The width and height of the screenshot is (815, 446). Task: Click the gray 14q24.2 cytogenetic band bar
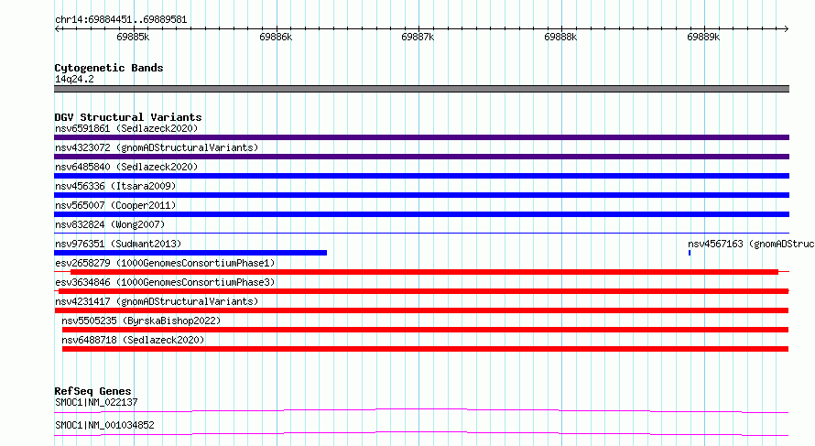421,89
